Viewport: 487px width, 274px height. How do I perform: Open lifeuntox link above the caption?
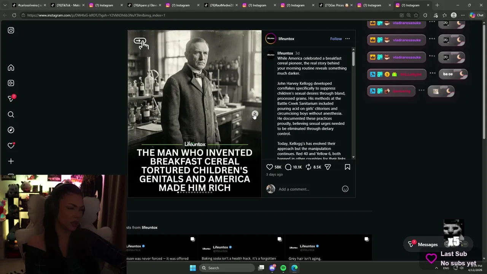point(285,53)
